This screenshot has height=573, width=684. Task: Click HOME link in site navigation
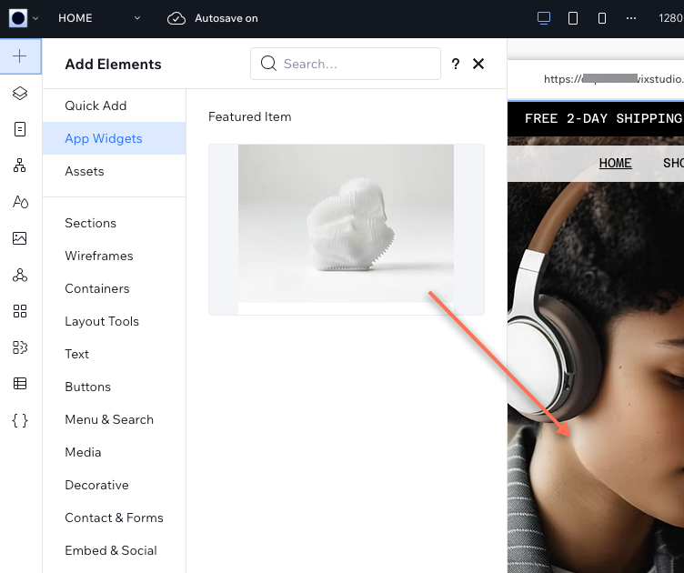coord(615,163)
